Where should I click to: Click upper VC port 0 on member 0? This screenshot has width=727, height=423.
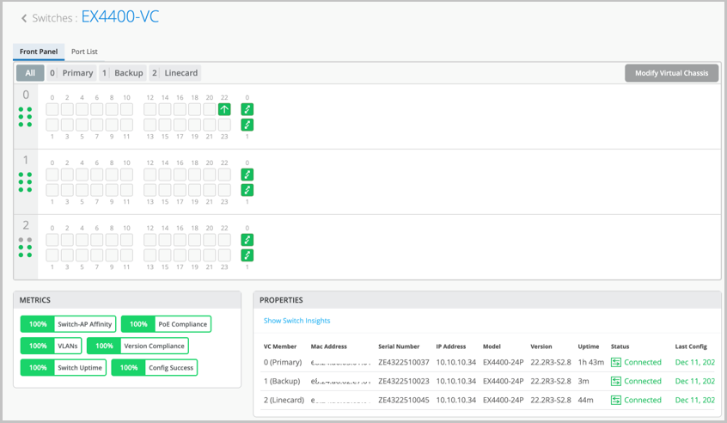[x=247, y=109]
